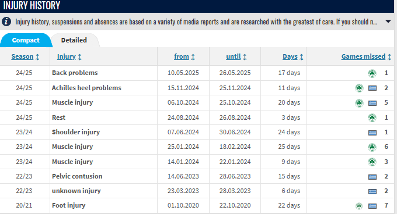
Task: Sort by Games missed header
Action: [366, 56]
